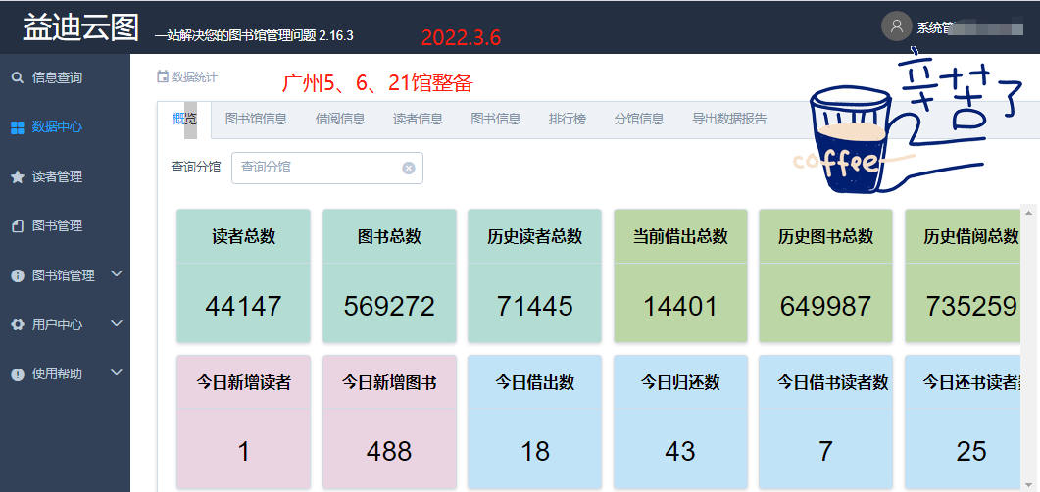Click the star icon for 读者管理
1040x492 pixels.
tap(18, 177)
